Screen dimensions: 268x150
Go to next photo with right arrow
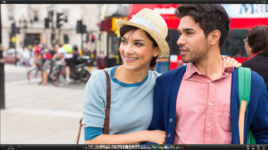click(265, 2)
